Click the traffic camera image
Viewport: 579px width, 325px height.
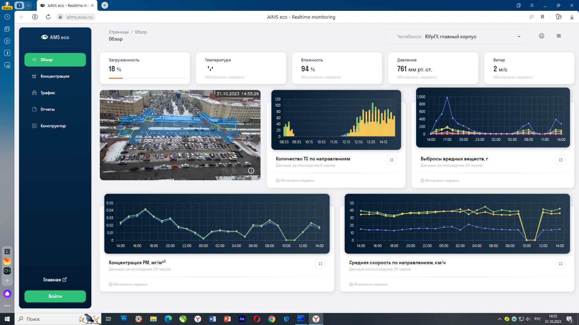(180, 135)
